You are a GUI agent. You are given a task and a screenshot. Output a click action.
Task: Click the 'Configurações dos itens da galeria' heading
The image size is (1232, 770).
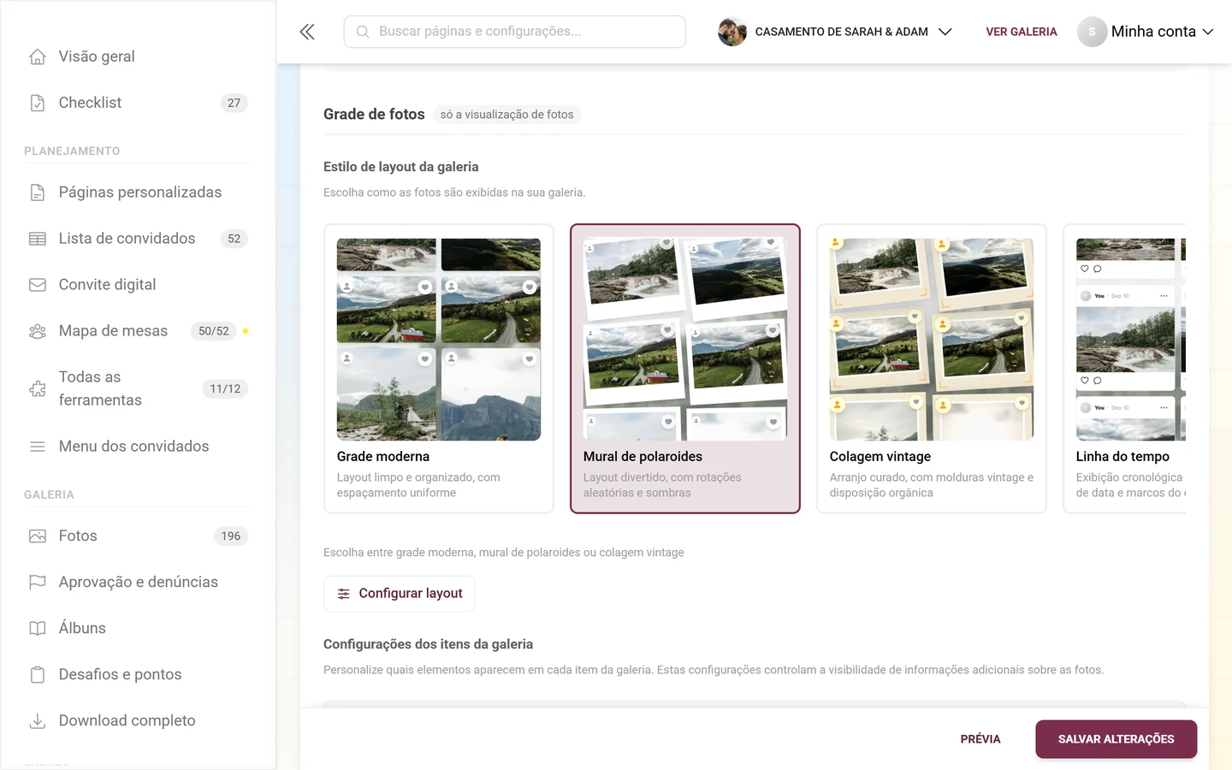click(x=428, y=644)
